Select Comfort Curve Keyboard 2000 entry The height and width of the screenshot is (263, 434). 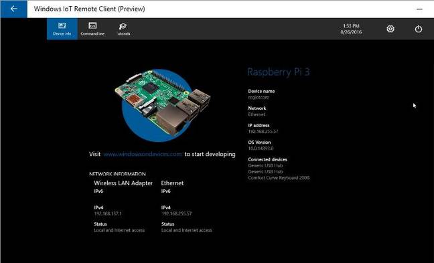point(279,178)
